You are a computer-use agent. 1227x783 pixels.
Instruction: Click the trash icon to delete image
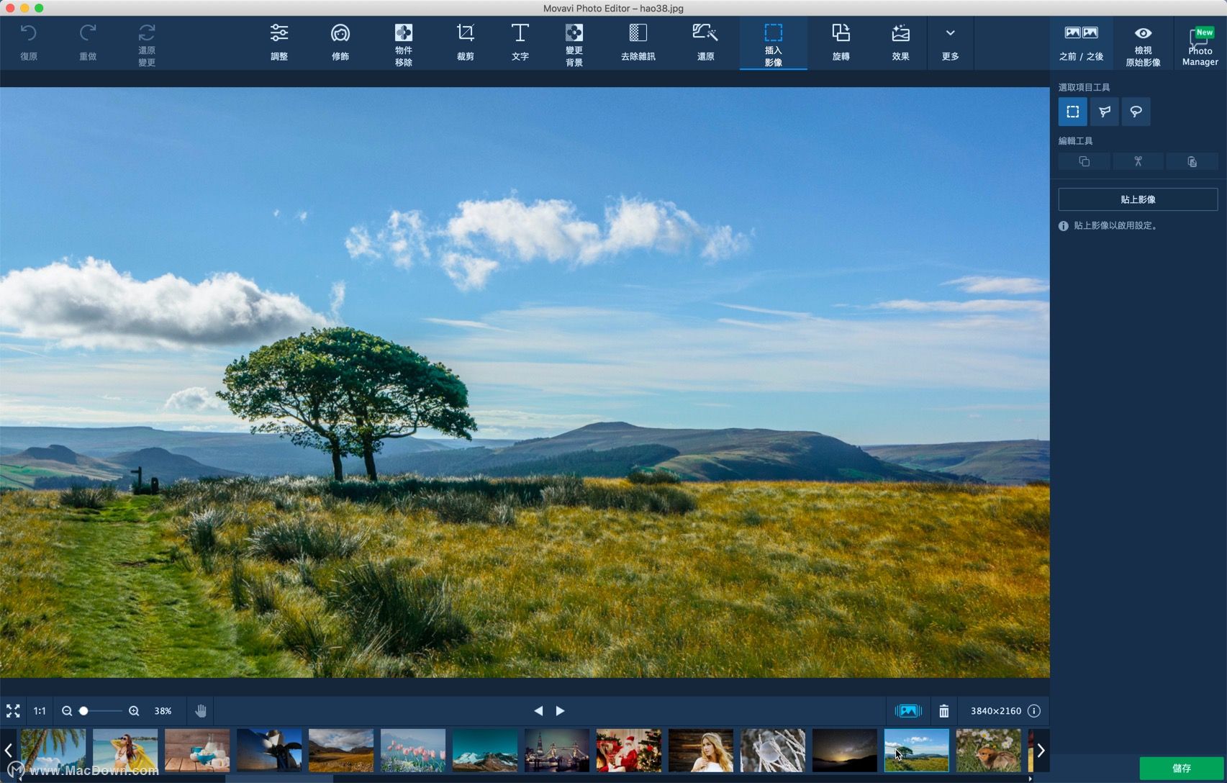click(943, 711)
